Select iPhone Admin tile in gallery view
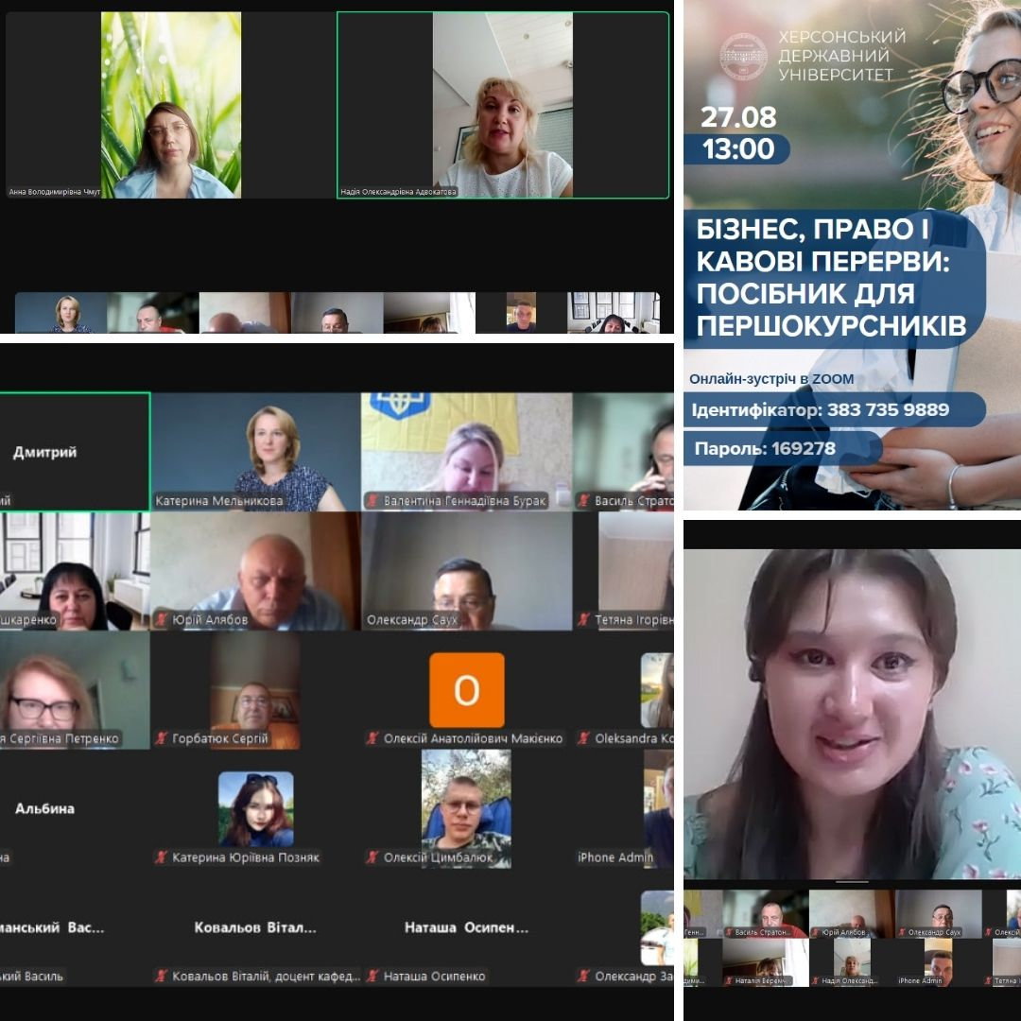1021x1021 pixels. pos(624,809)
